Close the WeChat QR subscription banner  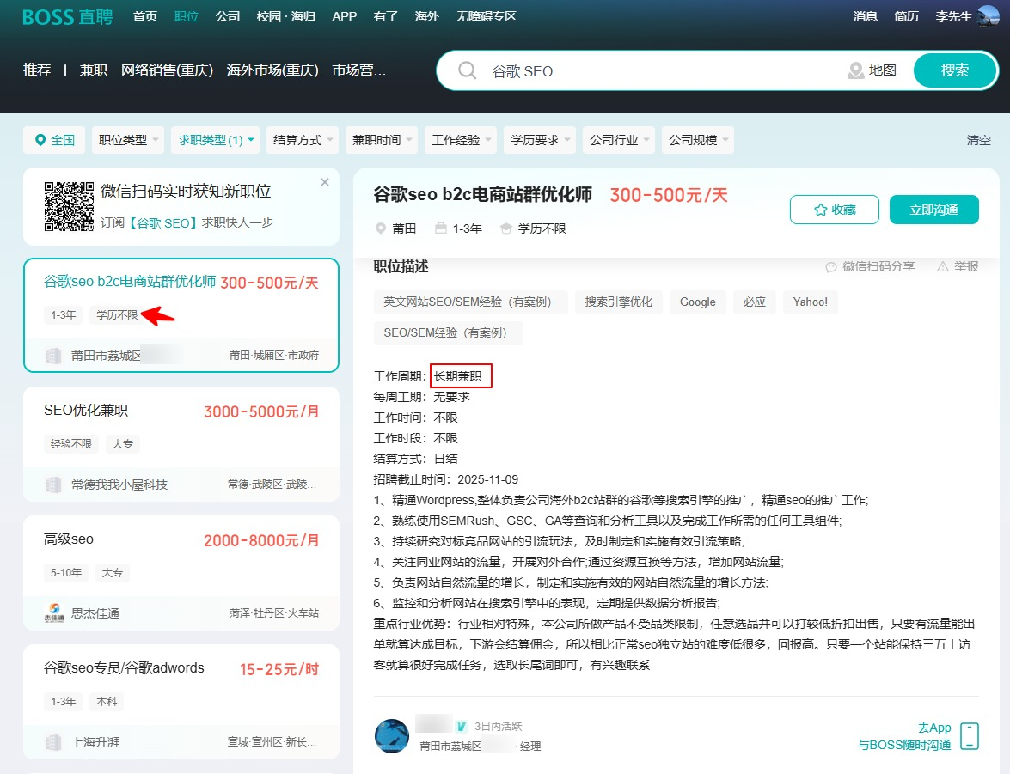(325, 182)
